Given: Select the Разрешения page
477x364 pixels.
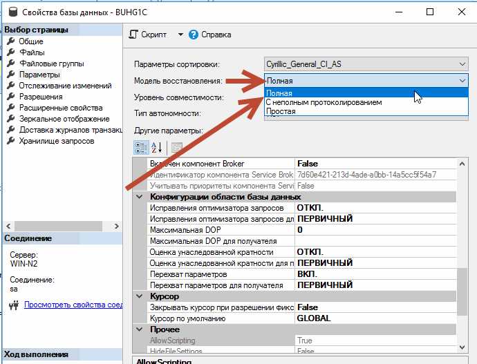Looking at the screenshot, I should click(41, 97).
